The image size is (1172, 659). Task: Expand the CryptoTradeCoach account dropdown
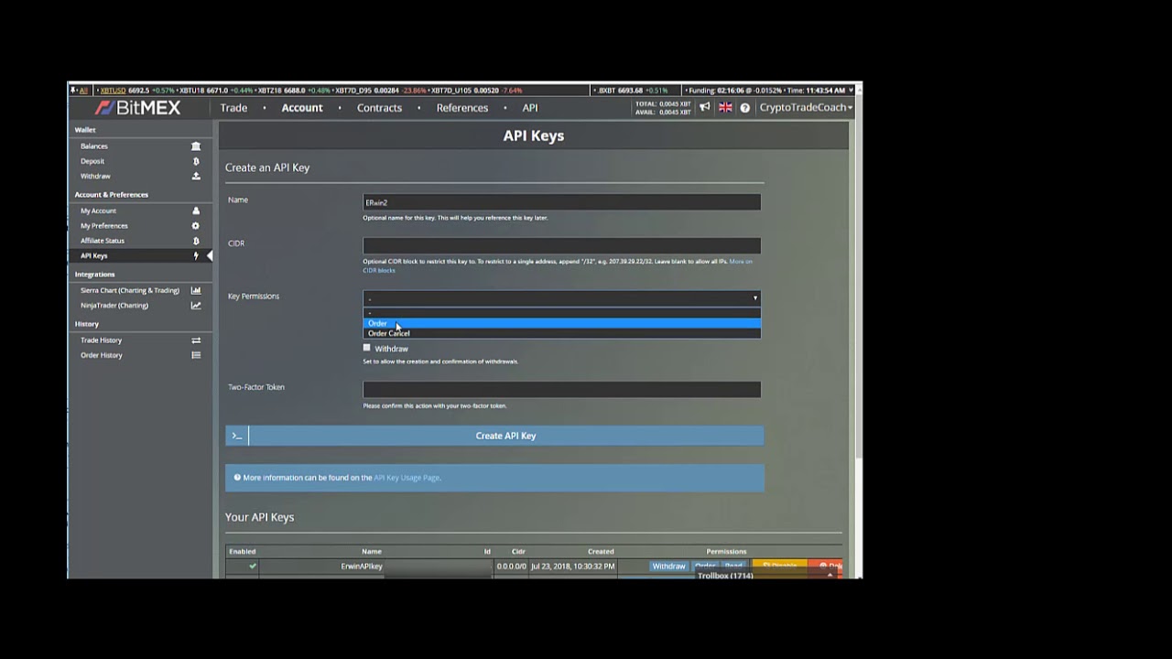(x=806, y=108)
